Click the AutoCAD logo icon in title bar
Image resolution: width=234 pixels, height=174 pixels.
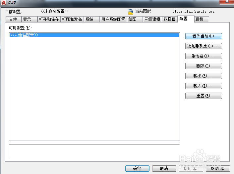coord(3,3)
